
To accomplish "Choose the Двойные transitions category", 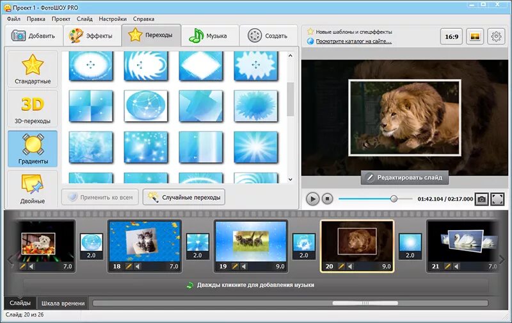I will tap(33, 189).
